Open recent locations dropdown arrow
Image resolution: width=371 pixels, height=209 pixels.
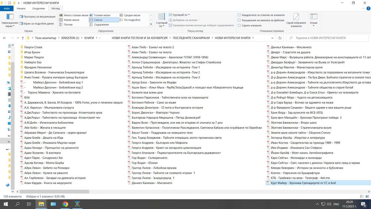coord(18,38)
